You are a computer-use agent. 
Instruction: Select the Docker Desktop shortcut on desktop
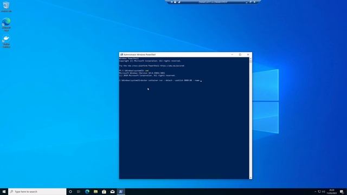click(6, 42)
